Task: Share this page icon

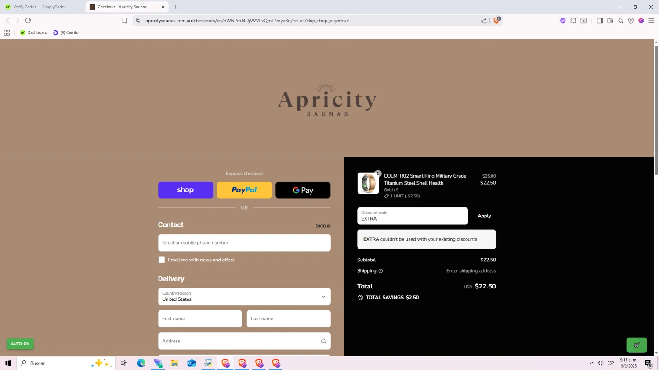Action: [x=484, y=21]
